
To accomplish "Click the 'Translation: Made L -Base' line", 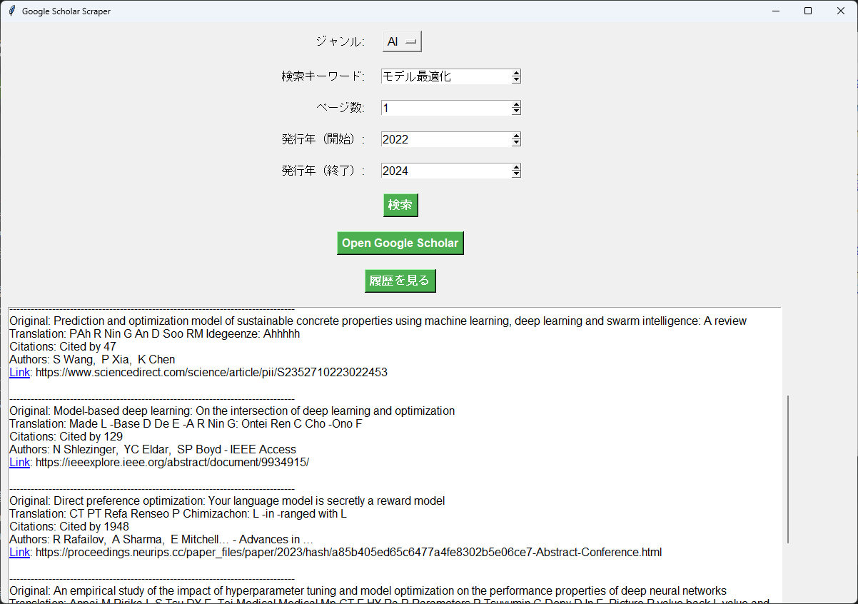I will (x=186, y=424).
